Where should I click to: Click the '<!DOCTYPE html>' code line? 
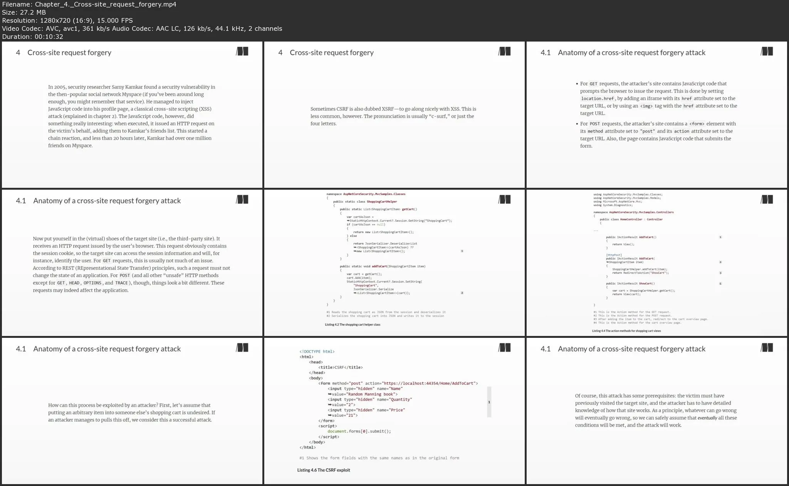pyautogui.click(x=317, y=351)
